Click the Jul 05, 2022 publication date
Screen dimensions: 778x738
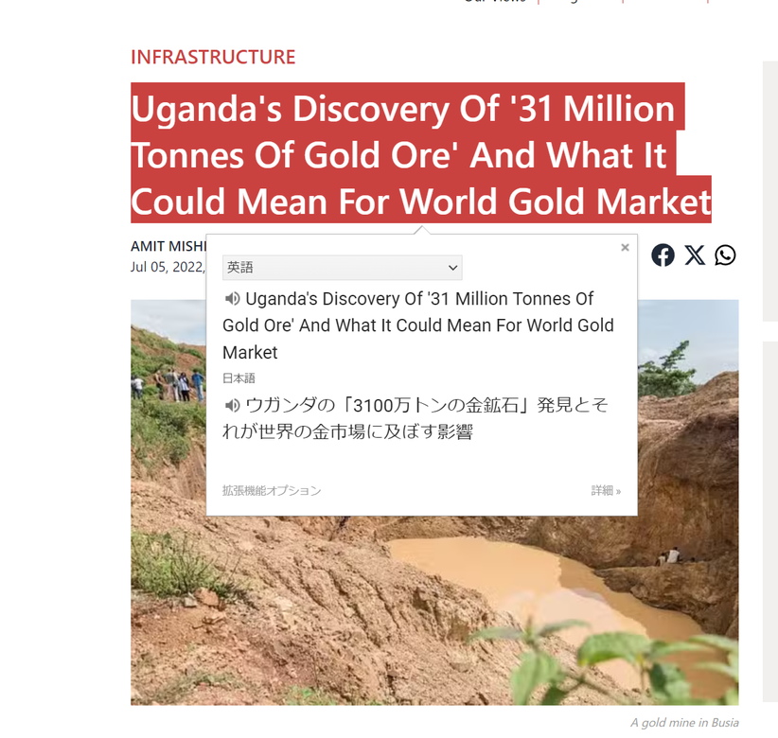coord(168,267)
